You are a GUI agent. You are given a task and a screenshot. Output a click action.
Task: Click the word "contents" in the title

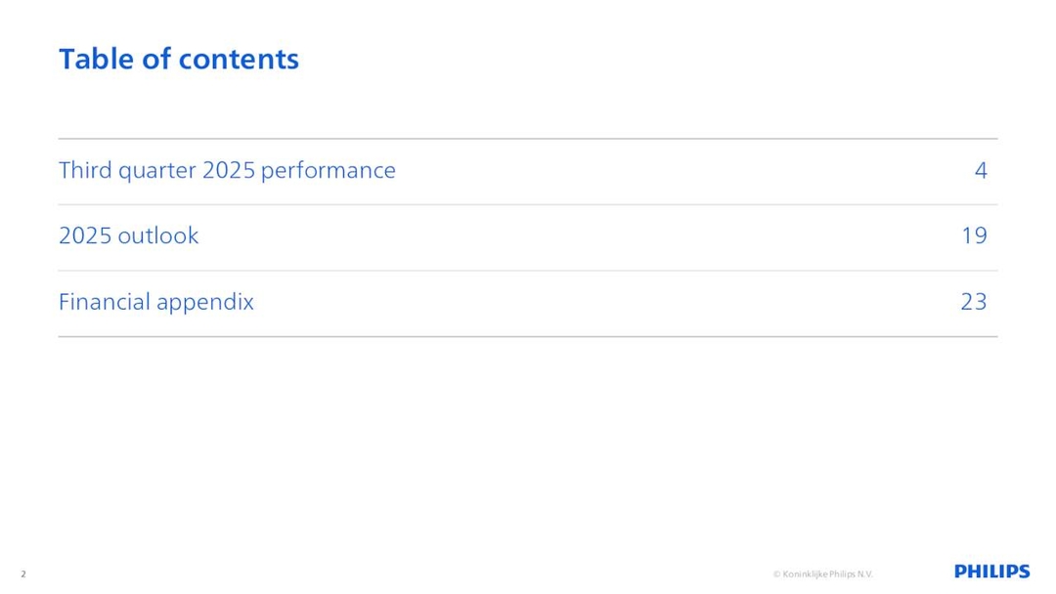click(x=238, y=59)
